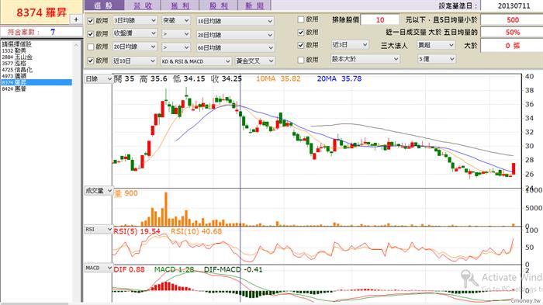543x305 pixels.
Task: Enable the 股本大於 filter checkbox
Action: pyautogui.click(x=301, y=60)
